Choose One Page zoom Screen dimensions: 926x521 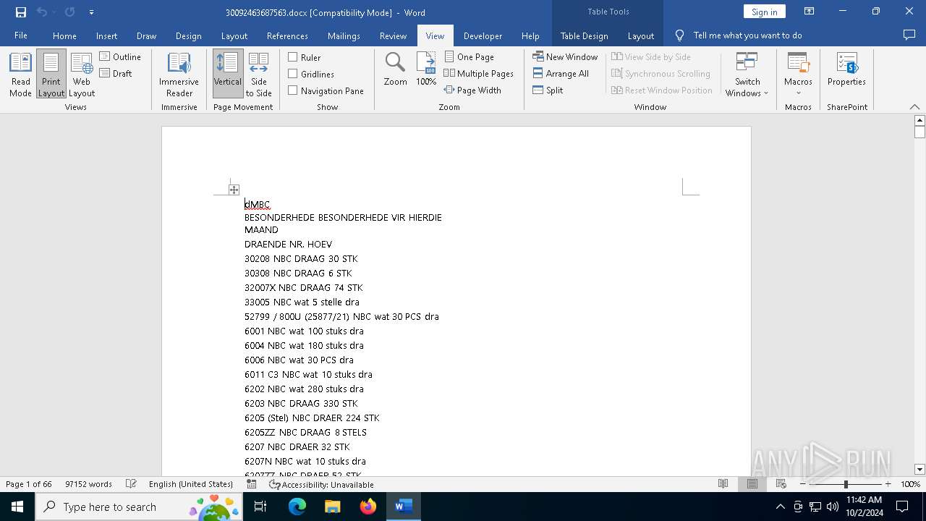pos(470,56)
